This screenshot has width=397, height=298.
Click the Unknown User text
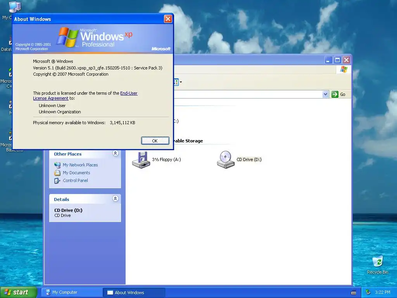pyautogui.click(x=52, y=106)
